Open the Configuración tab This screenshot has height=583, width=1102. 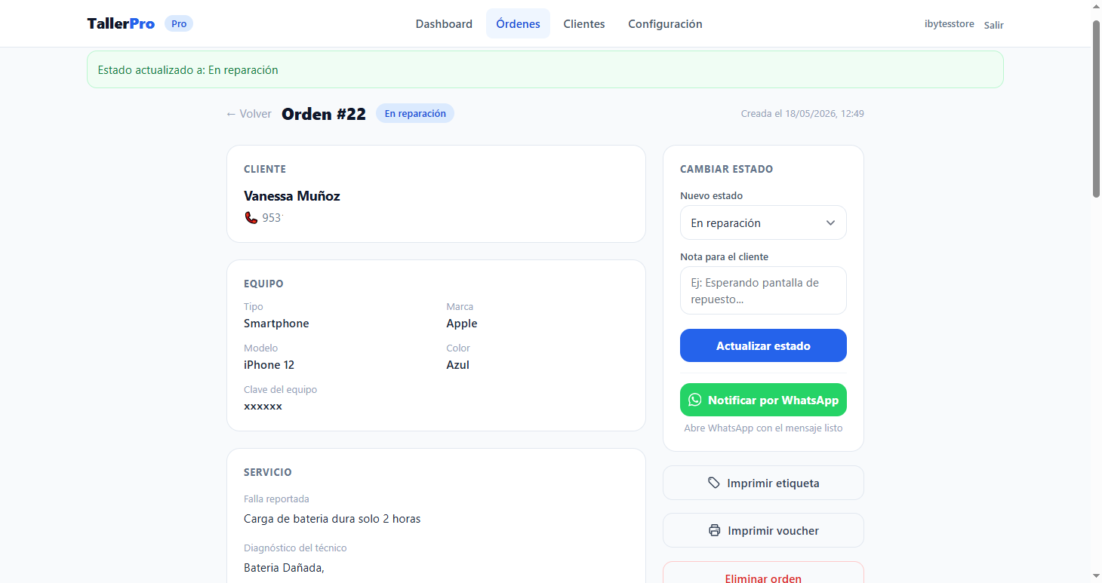[x=665, y=23]
